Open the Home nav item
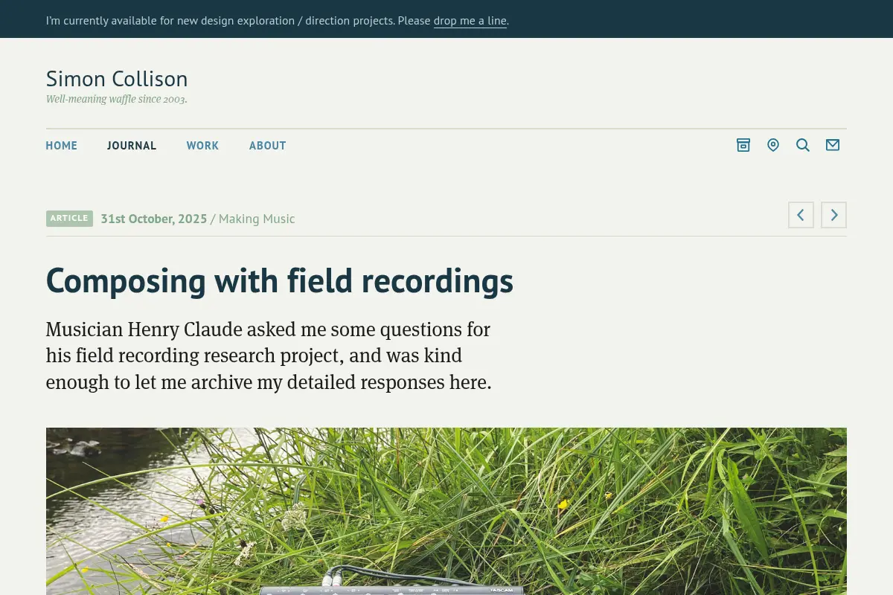The height and width of the screenshot is (595, 893). [62, 146]
